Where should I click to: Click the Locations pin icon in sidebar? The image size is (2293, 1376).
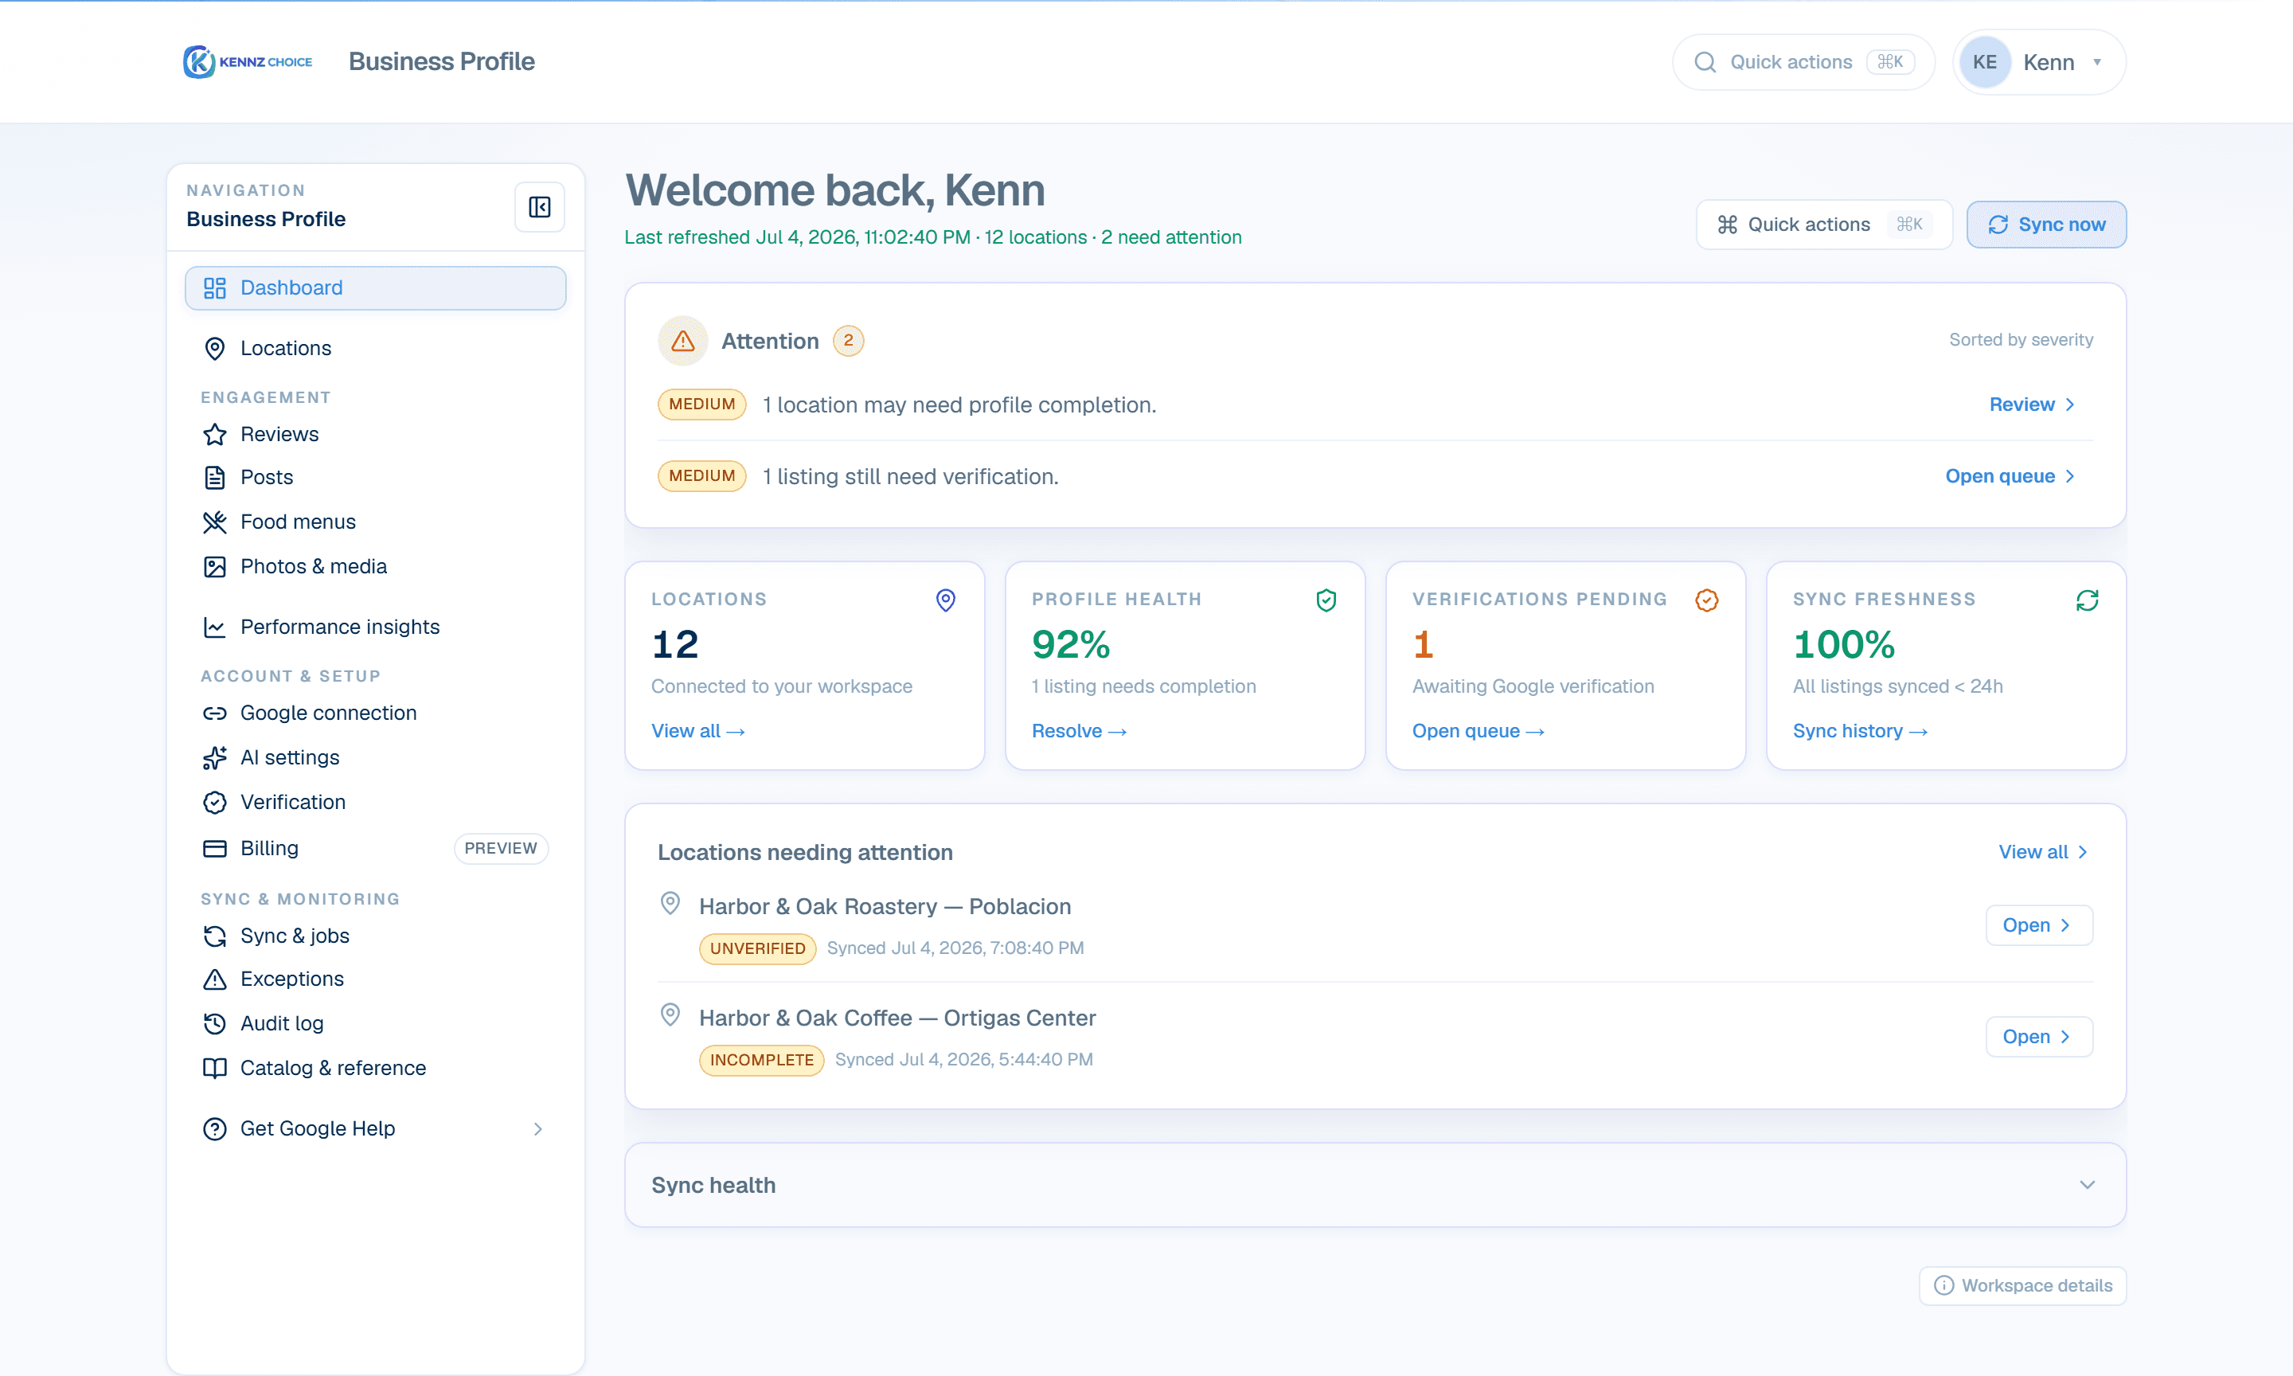click(215, 349)
